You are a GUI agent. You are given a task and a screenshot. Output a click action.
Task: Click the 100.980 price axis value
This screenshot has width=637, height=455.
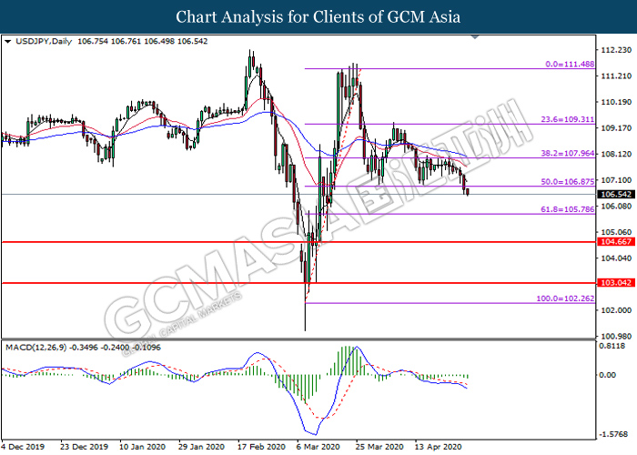point(616,337)
